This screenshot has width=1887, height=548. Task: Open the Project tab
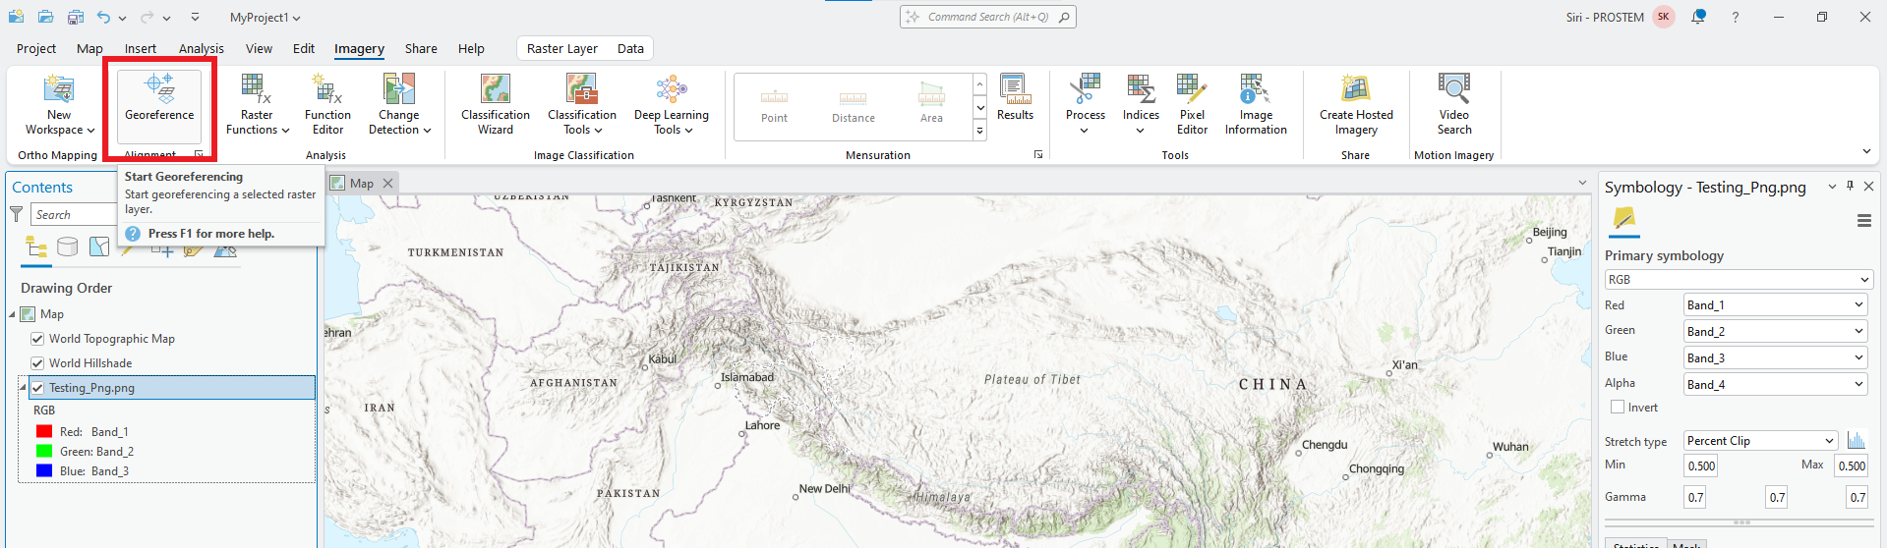point(36,48)
